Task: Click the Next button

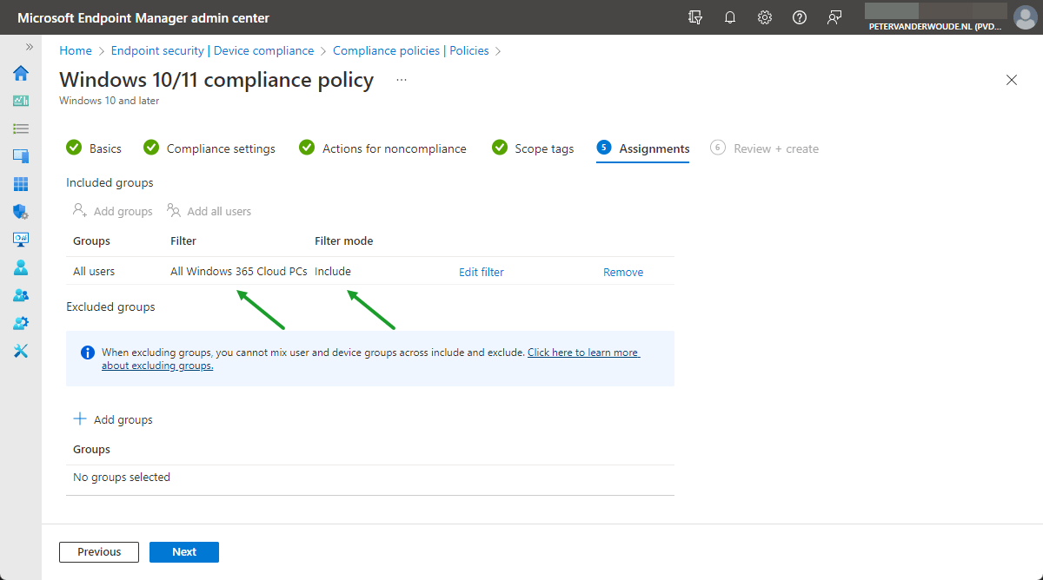Action: click(183, 551)
